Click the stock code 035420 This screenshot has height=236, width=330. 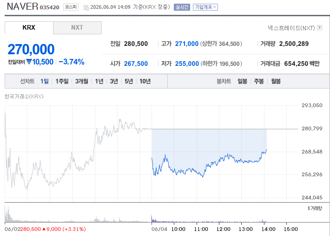coord(49,7)
